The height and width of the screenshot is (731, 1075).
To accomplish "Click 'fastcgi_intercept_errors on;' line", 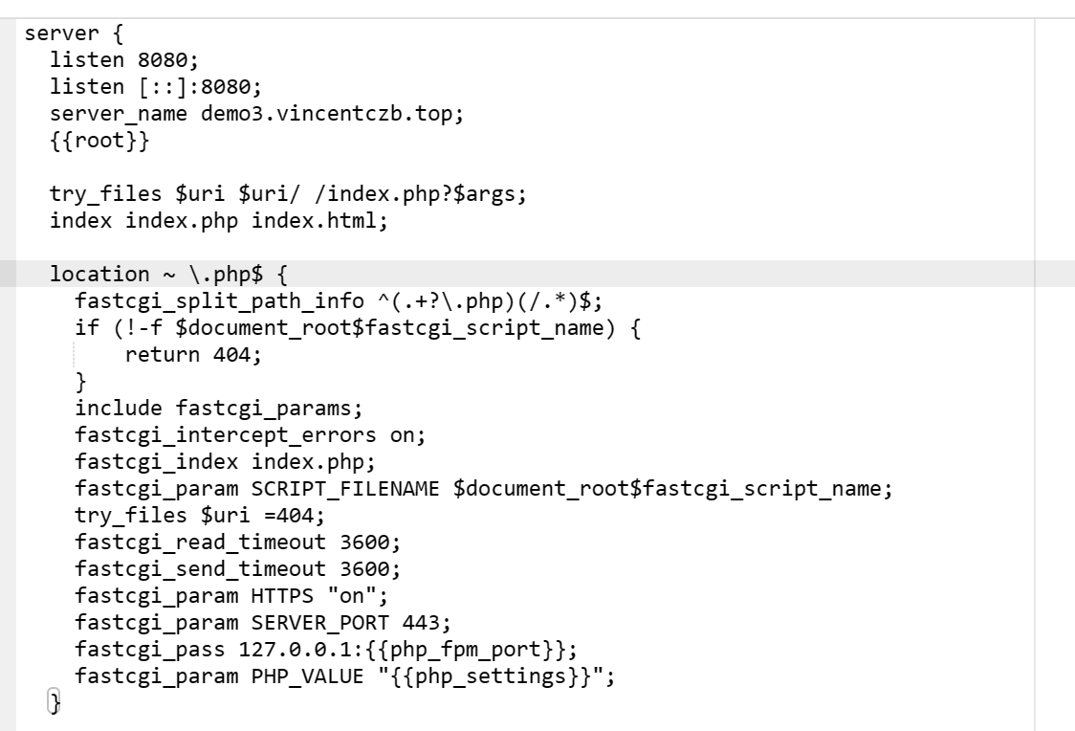I will pos(251,434).
